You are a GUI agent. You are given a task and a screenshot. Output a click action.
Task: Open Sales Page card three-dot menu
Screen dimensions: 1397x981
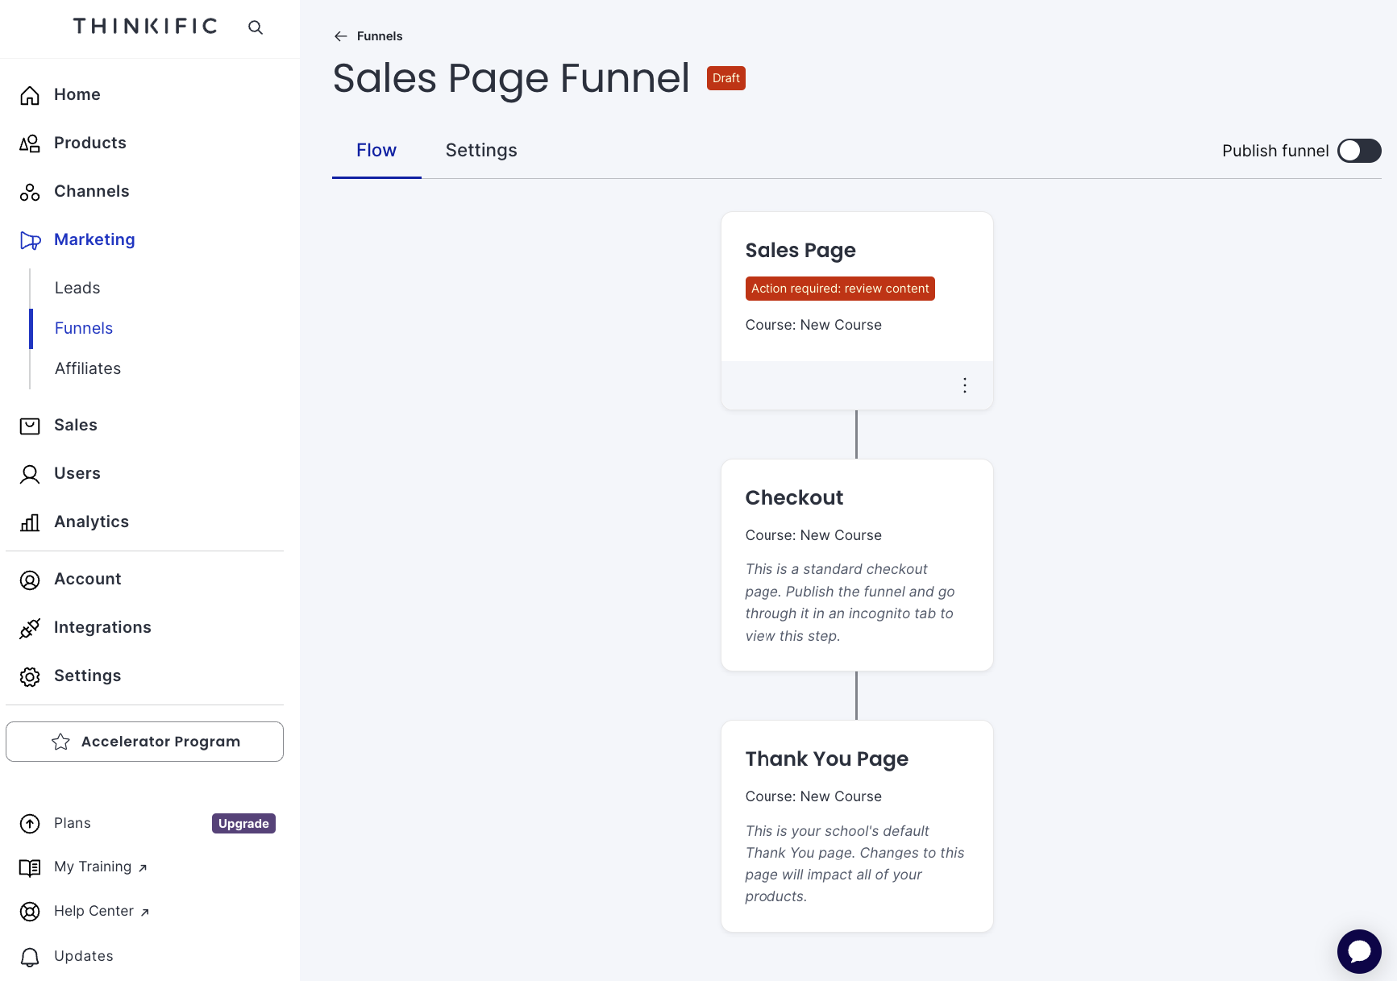[x=965, y=385]
